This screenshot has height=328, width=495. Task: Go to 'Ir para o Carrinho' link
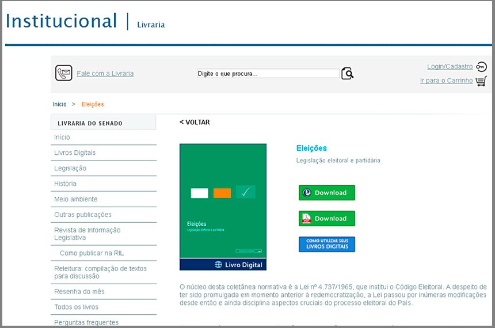pyautogui.click(x=446, y=81)
